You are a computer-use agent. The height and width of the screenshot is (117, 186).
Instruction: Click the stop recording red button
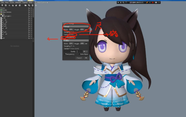pyautogui.click(x=152, y=2)
